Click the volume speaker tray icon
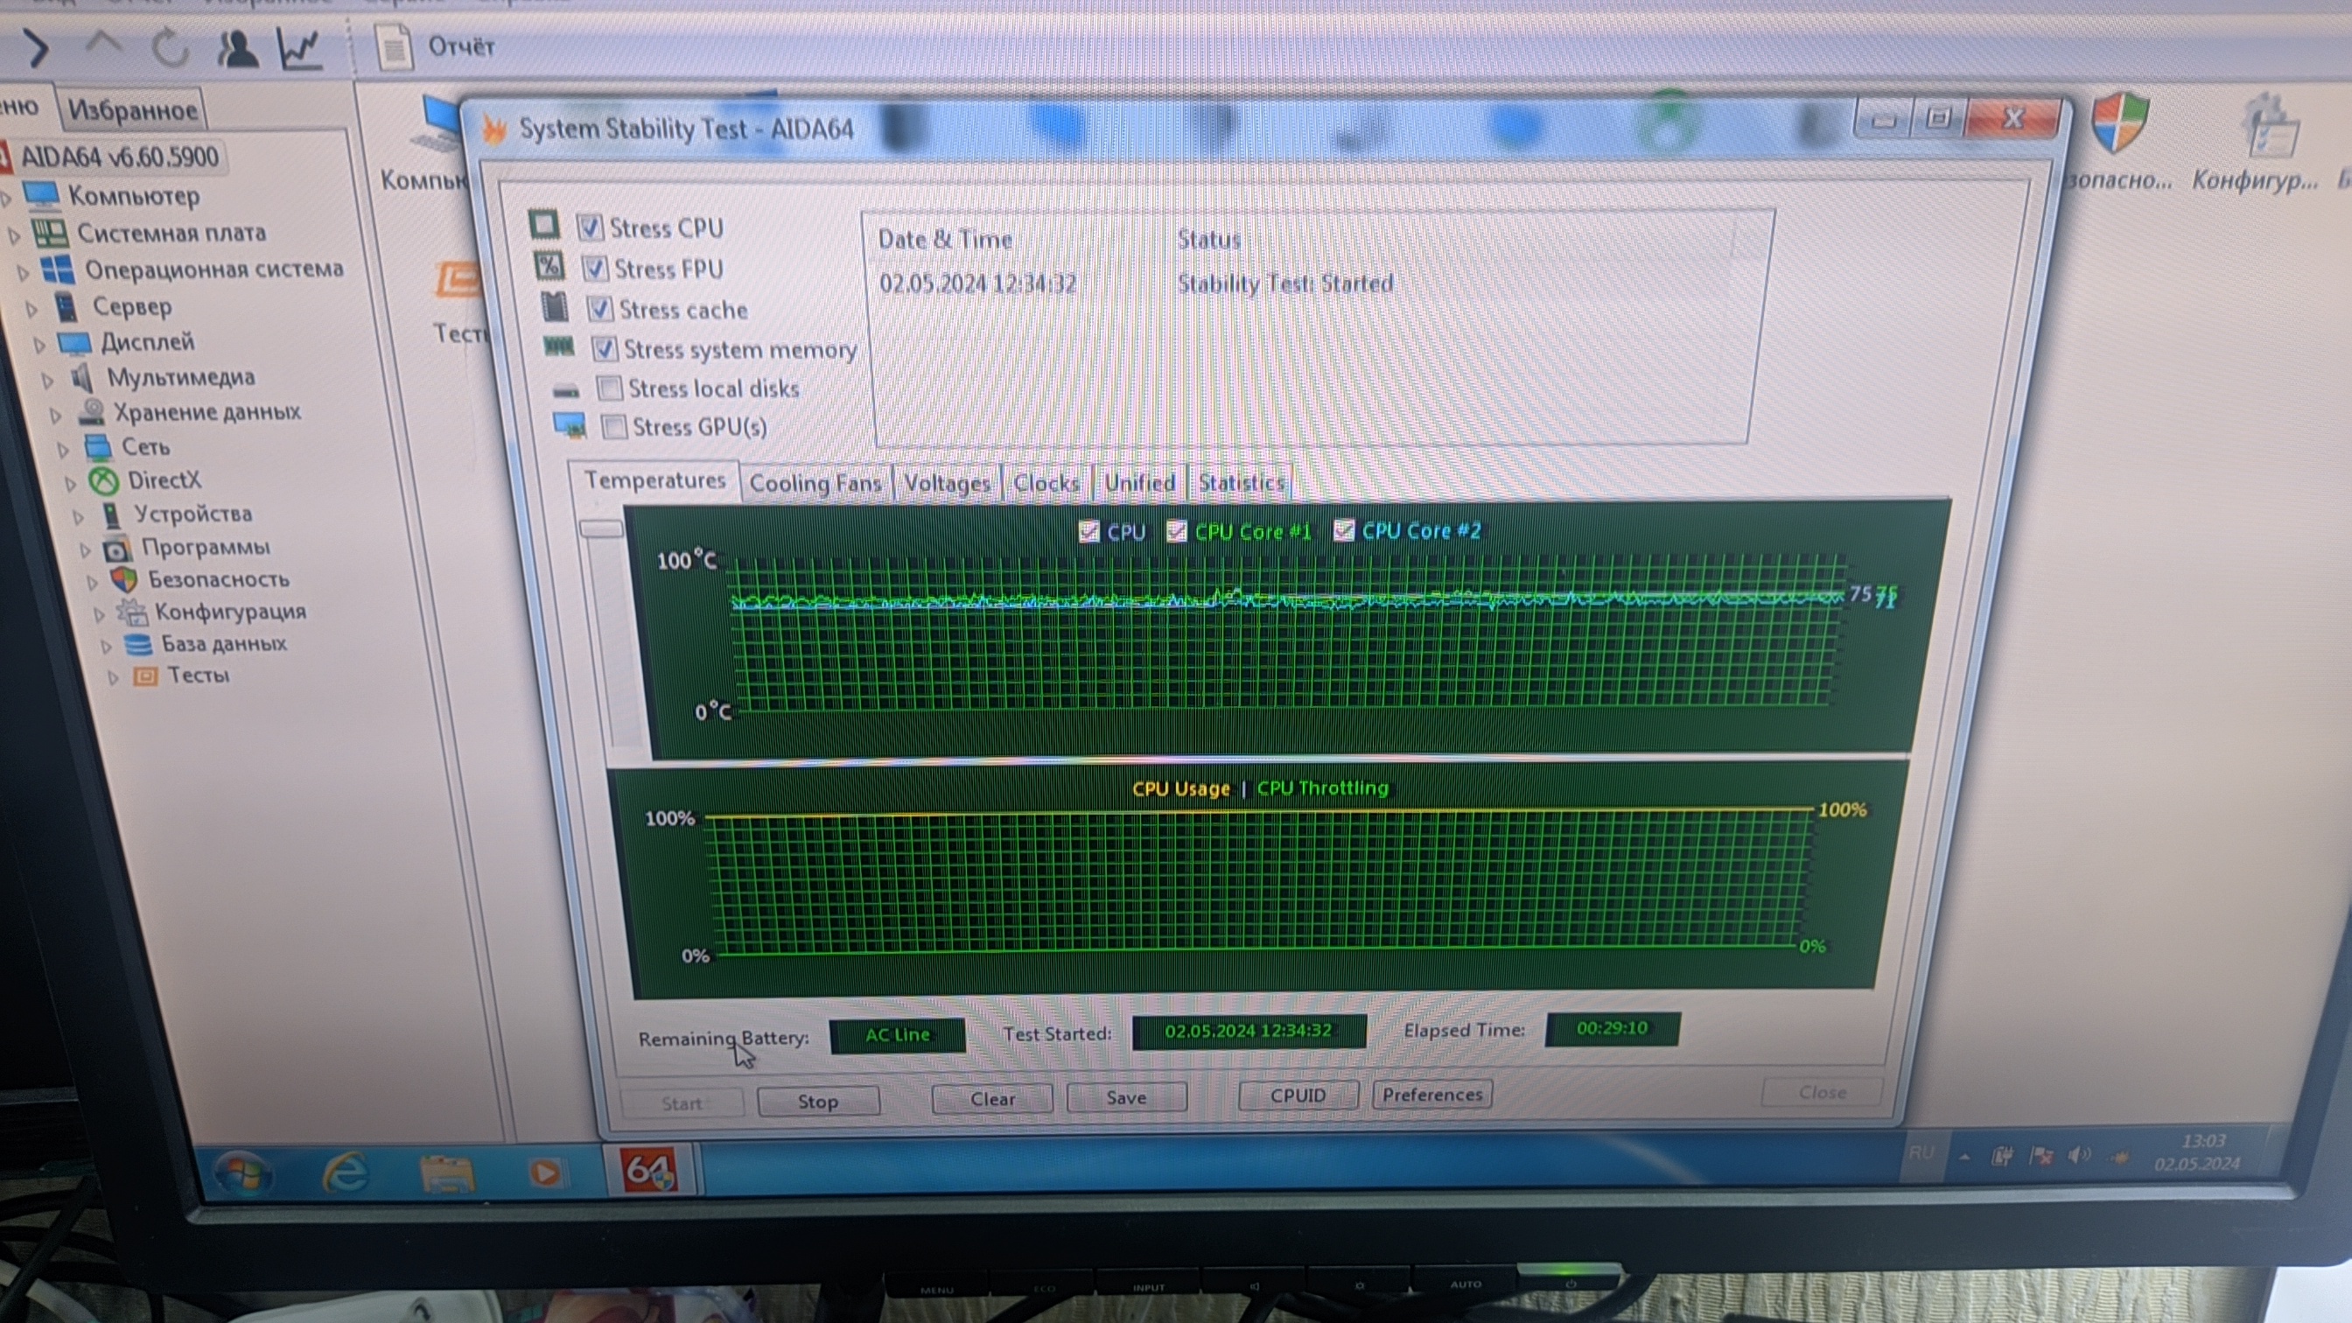This screenshot has height=1323, width=2352. [x=2078, y=1155]
